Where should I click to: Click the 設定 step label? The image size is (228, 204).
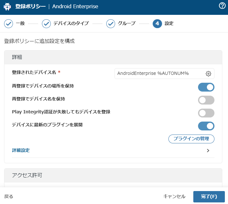click(169, 23)
